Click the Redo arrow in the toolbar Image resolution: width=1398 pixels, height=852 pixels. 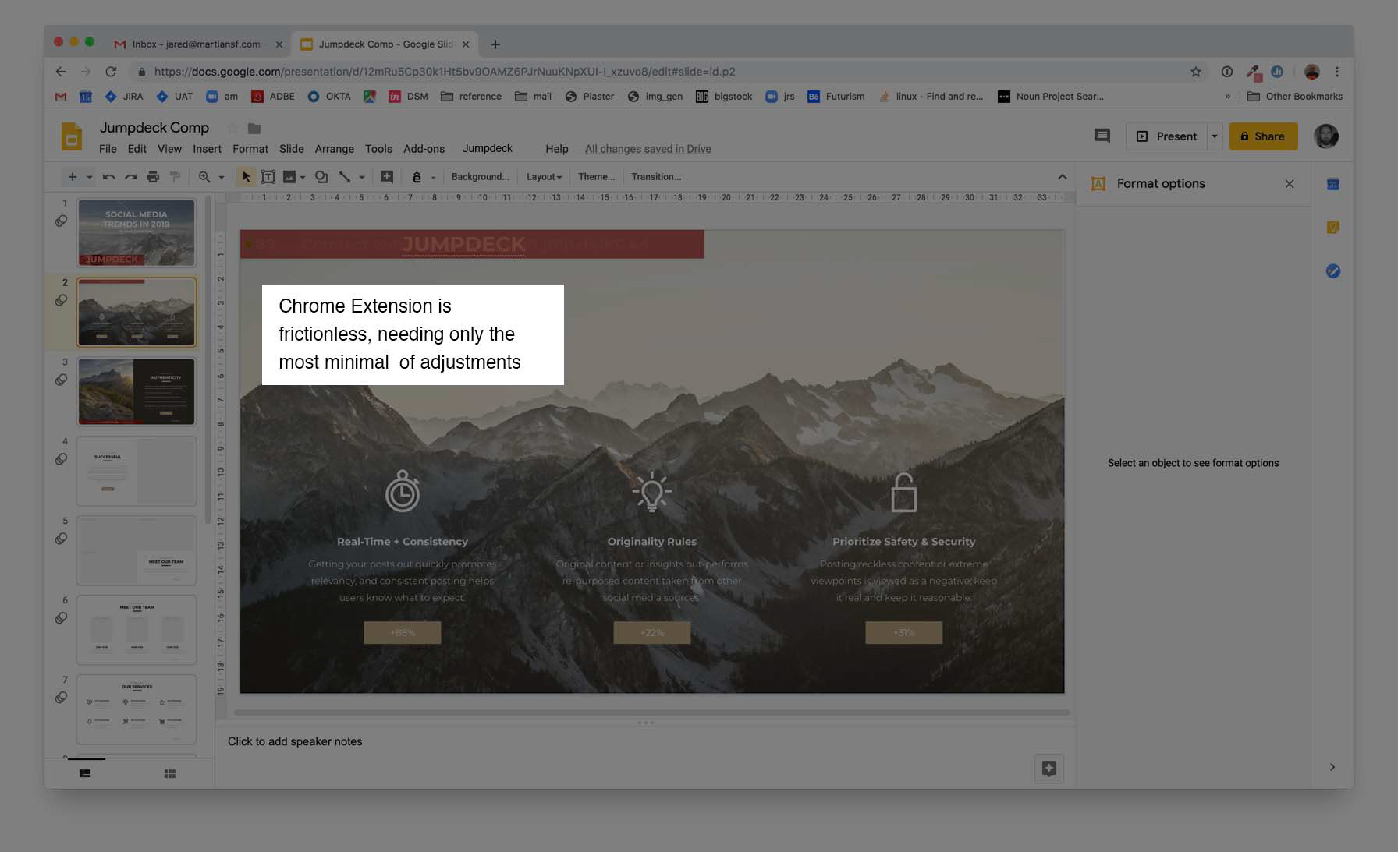click(x=131, y=177)
